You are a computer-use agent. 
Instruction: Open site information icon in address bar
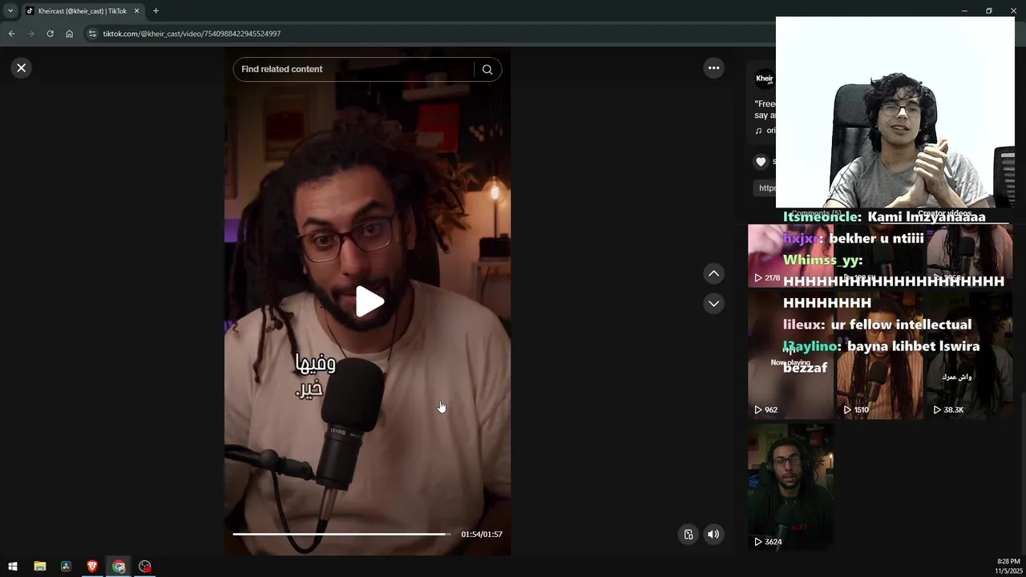pos(92,34)
